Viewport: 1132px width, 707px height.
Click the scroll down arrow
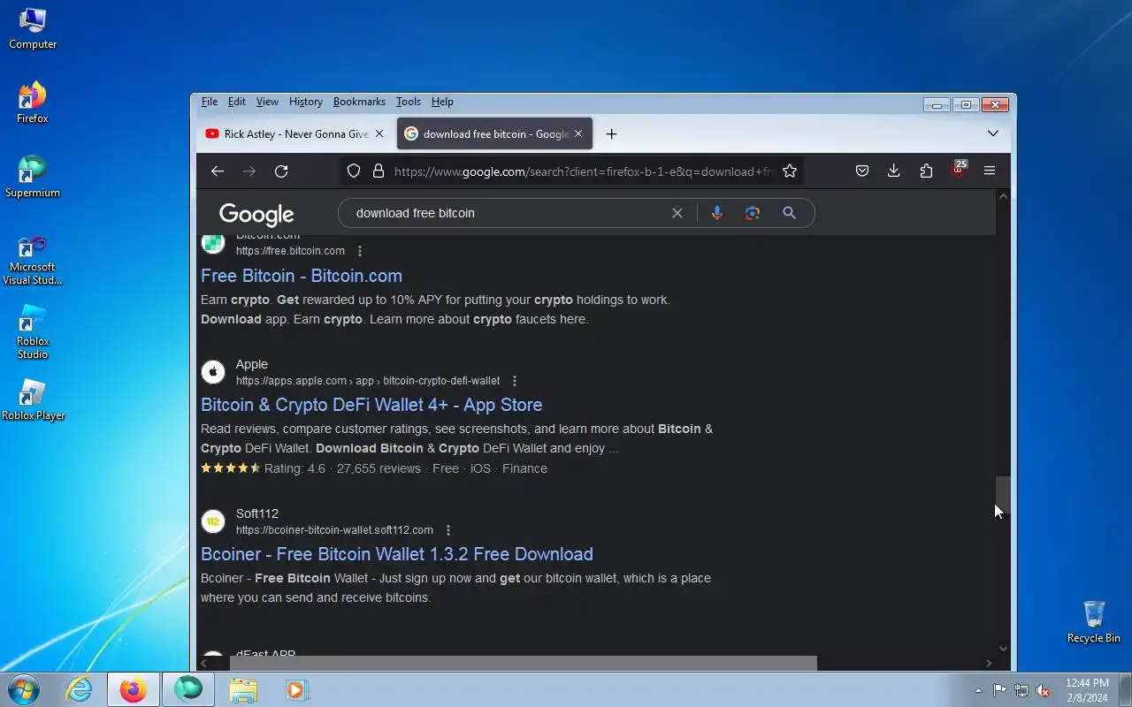pyautogui.click(x=1003, y=649)
